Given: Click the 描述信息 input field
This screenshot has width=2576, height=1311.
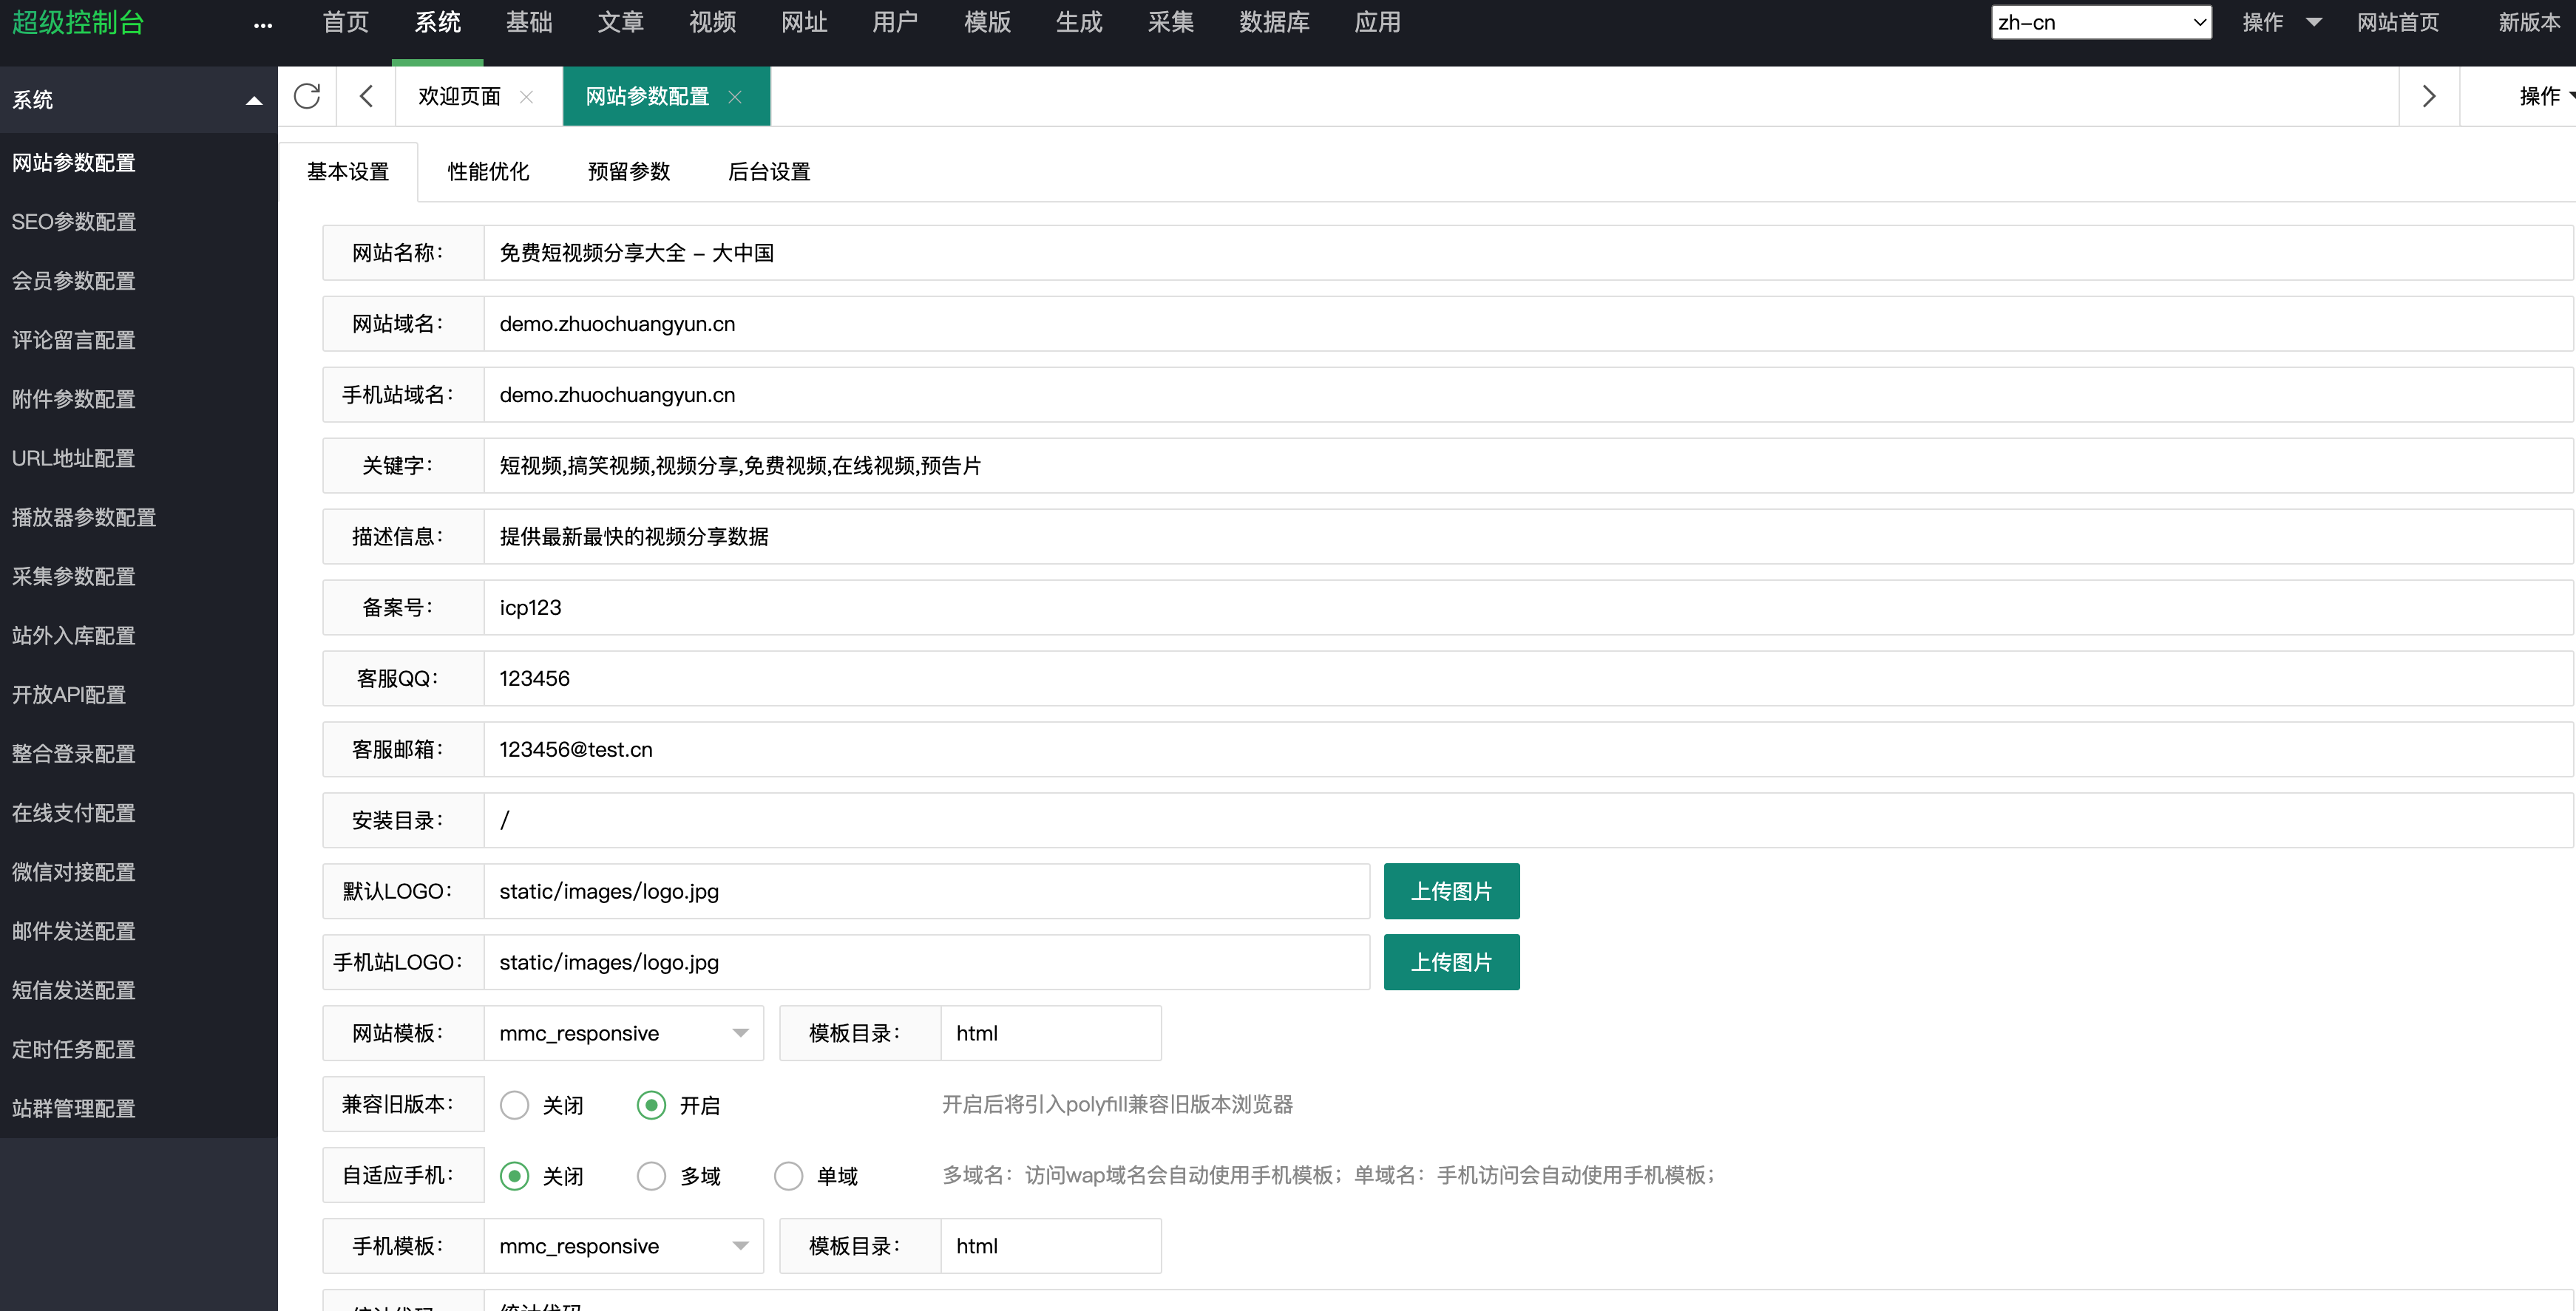Looking at the screenshot, I should coord(1528,536).
